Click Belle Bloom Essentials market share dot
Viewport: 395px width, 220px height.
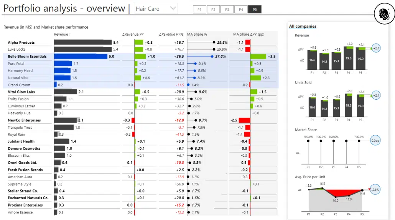[212, 56]
